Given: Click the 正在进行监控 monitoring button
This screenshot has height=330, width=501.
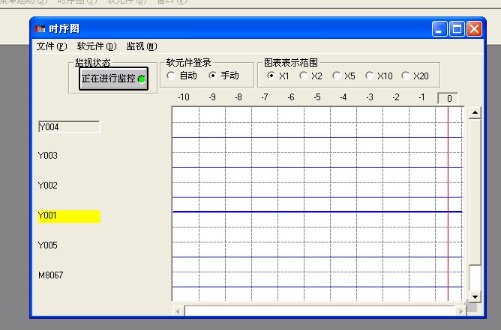Looking at the screenshot, I should coord(114,79).
